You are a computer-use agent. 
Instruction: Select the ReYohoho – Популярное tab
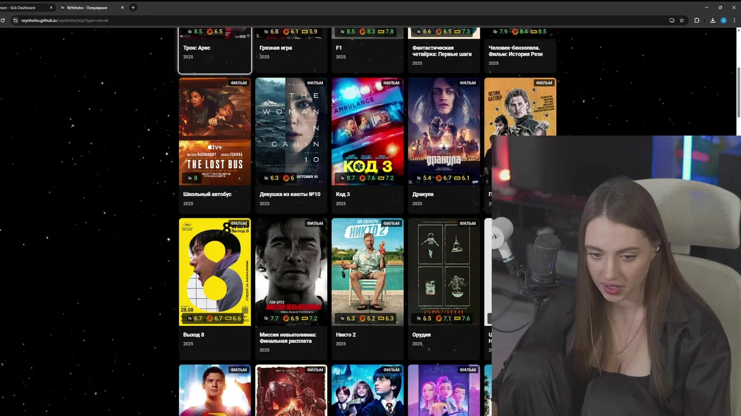pyautogui.click(x=87, y=8)
